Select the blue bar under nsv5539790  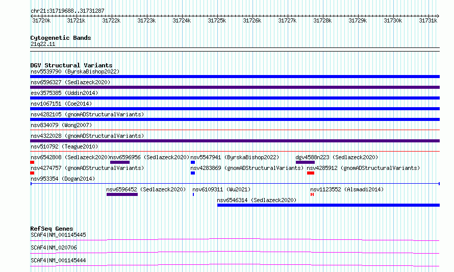pos(235,77)
